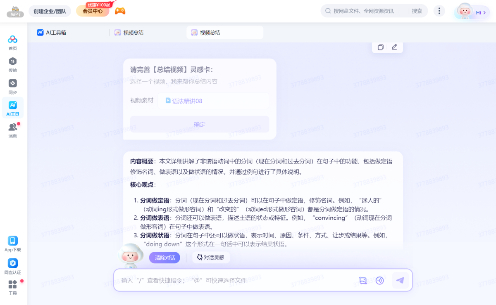Open the three-dot more menu
Screen dimensions: 496x305
click(439, 11)
